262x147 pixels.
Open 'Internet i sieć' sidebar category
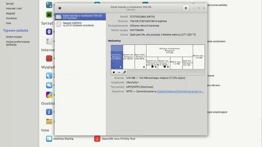tap(14, 8)
